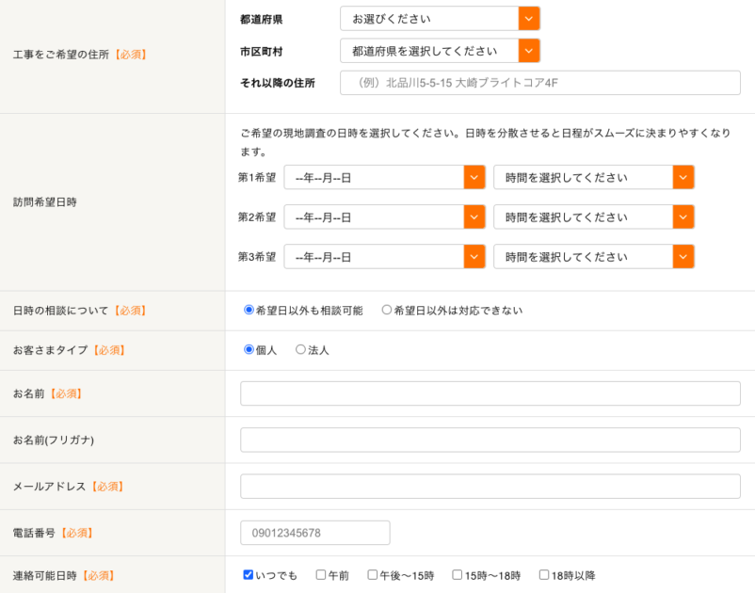Click the メールアドレス email input field
755x593 pixels.
coord(490,487)
